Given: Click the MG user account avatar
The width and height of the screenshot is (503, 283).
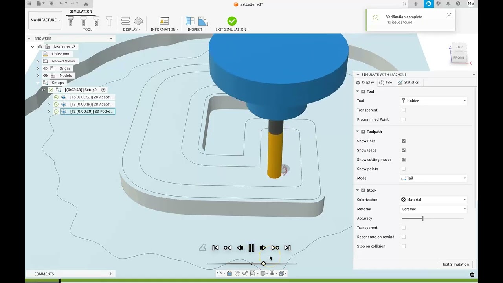Looking at the screenshot, I should [471, 4].
